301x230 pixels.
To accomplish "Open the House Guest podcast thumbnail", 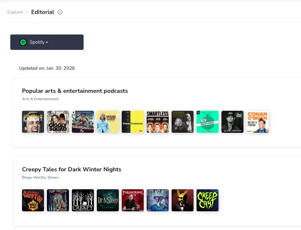I will tap(108, 122).
